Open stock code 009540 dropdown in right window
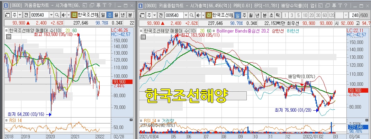 (x=186, y=15)
